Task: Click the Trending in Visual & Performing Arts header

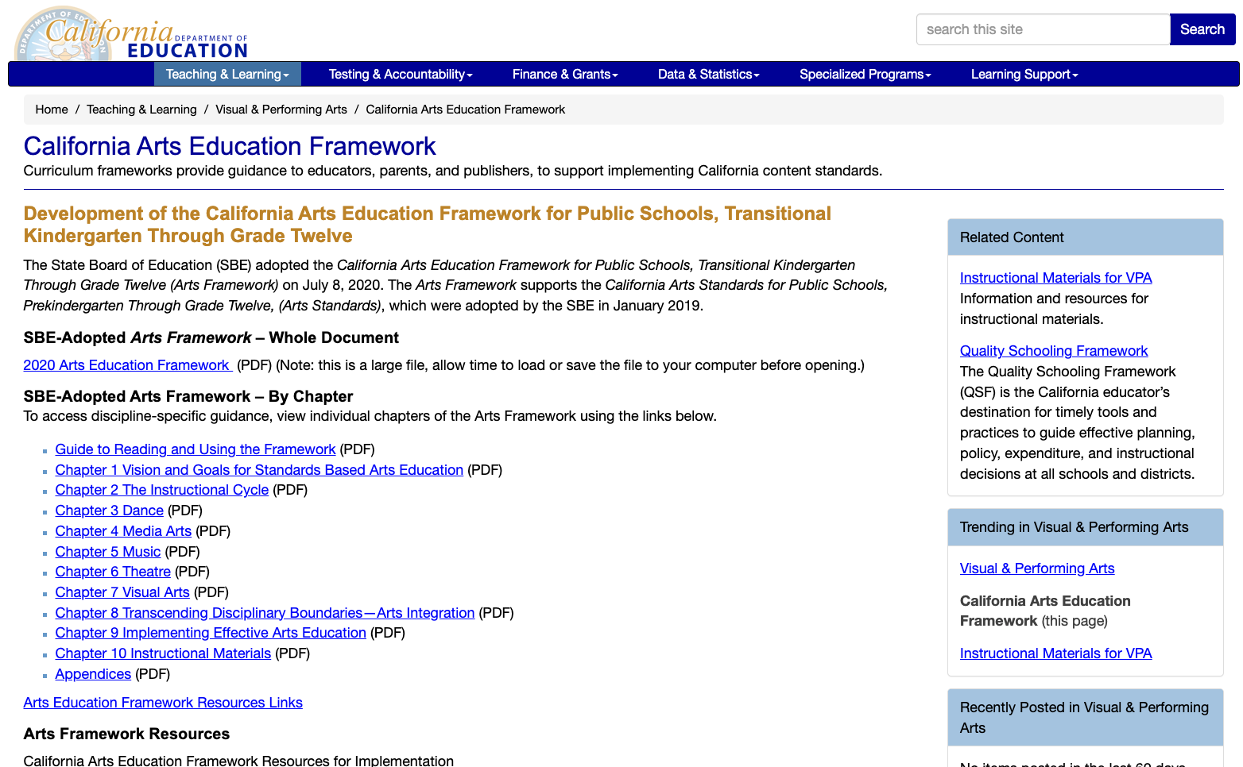Action: tap(1086, 527)
